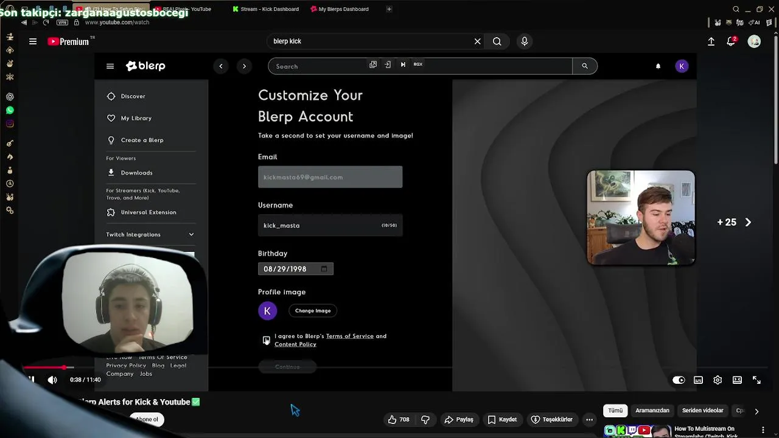Open Universal Extension in the sidebar
Viewport: 779px width, 438px height.
(148, 212)
